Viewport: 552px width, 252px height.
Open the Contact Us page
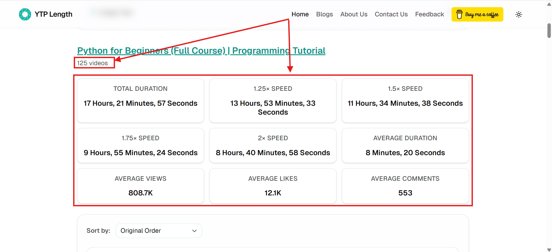391,14
